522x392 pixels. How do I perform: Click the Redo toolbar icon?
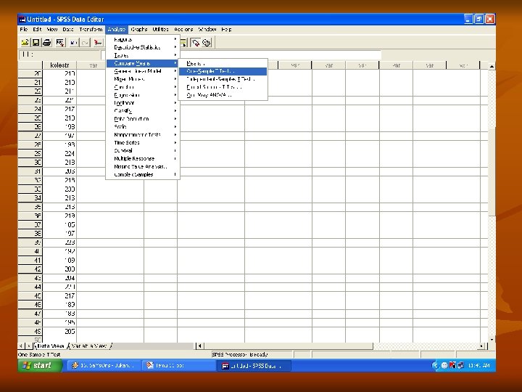pos(85,43)
